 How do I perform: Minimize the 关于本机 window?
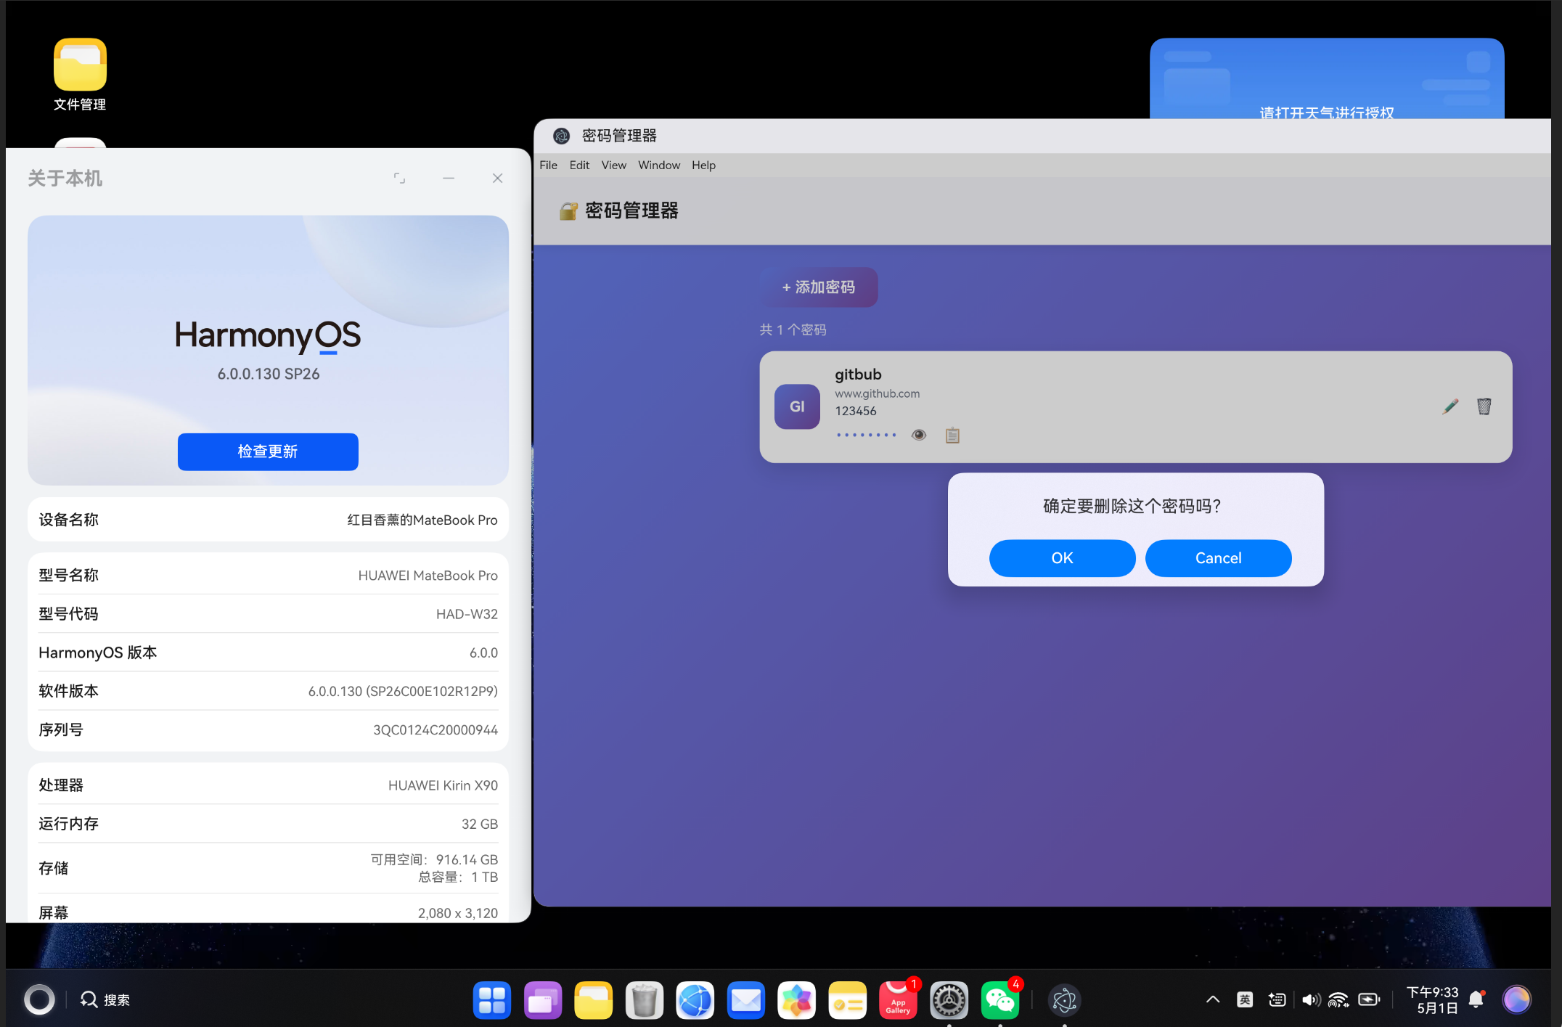[449, 178]
